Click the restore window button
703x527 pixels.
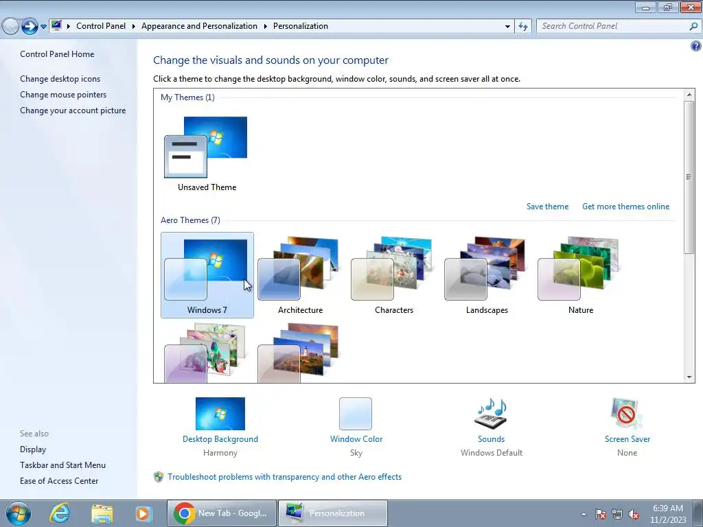point(668,7)
